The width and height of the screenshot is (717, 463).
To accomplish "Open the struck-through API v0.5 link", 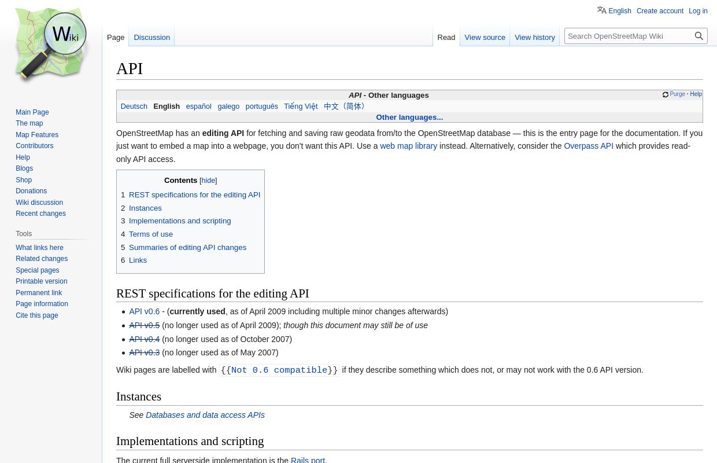I will pyautogui.click(x=144, y=325).
